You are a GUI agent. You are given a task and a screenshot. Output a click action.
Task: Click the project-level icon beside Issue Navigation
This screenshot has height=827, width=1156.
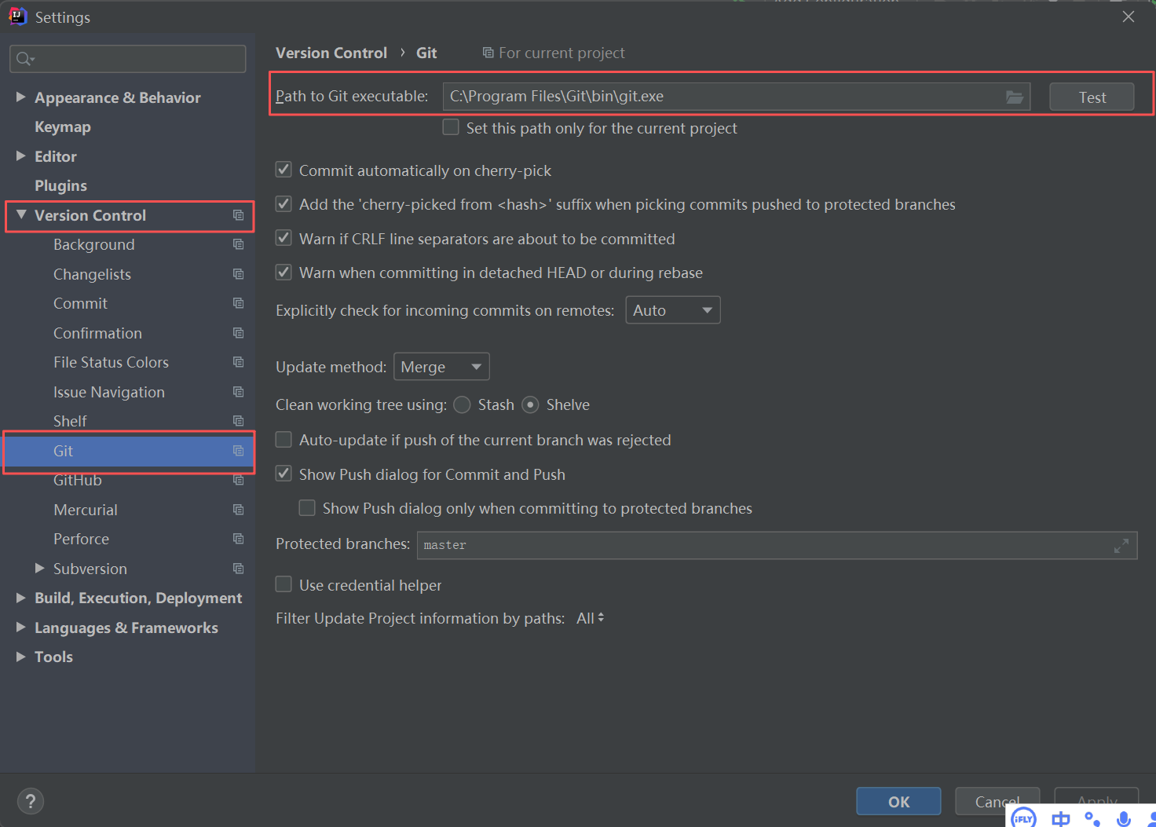pyautogui.click(x=239, y=392)
